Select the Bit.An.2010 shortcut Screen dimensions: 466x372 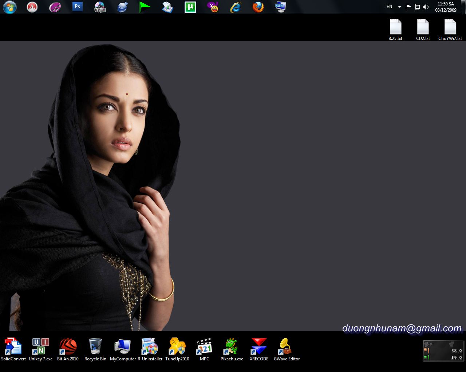68,349
